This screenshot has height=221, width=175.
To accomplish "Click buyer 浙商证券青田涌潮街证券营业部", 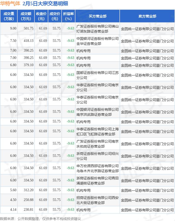I will pyautogui.click(x=98, y=181).
